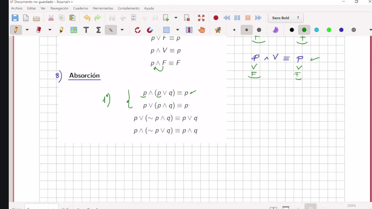
Task: Open insert page dropdown arrow
Action: coord(176,18)
